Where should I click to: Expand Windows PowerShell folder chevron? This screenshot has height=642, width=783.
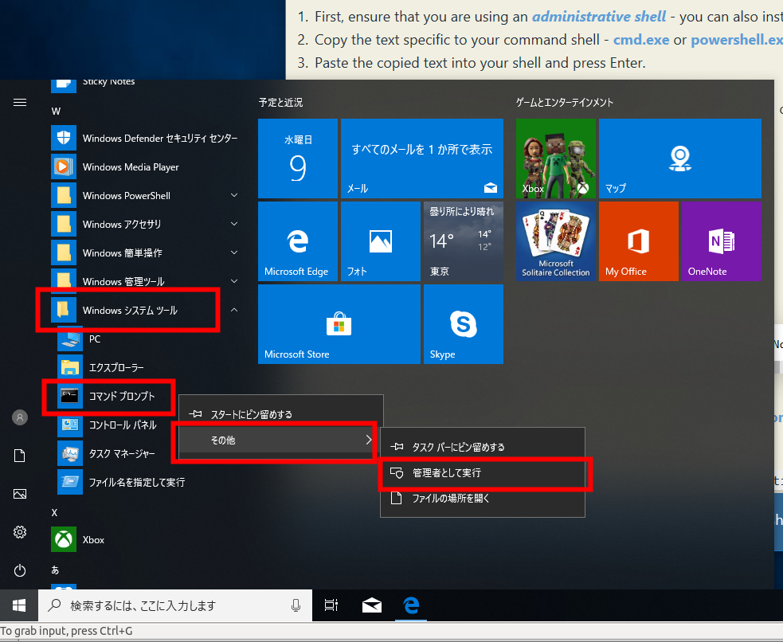234,195
